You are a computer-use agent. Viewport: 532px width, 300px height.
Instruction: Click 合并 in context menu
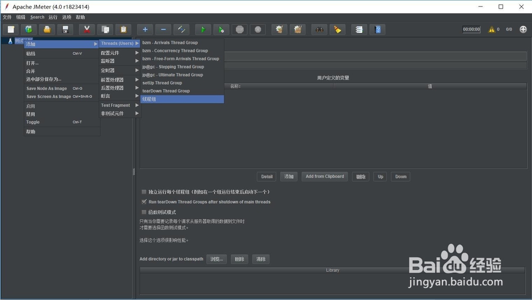click(61, 71)
